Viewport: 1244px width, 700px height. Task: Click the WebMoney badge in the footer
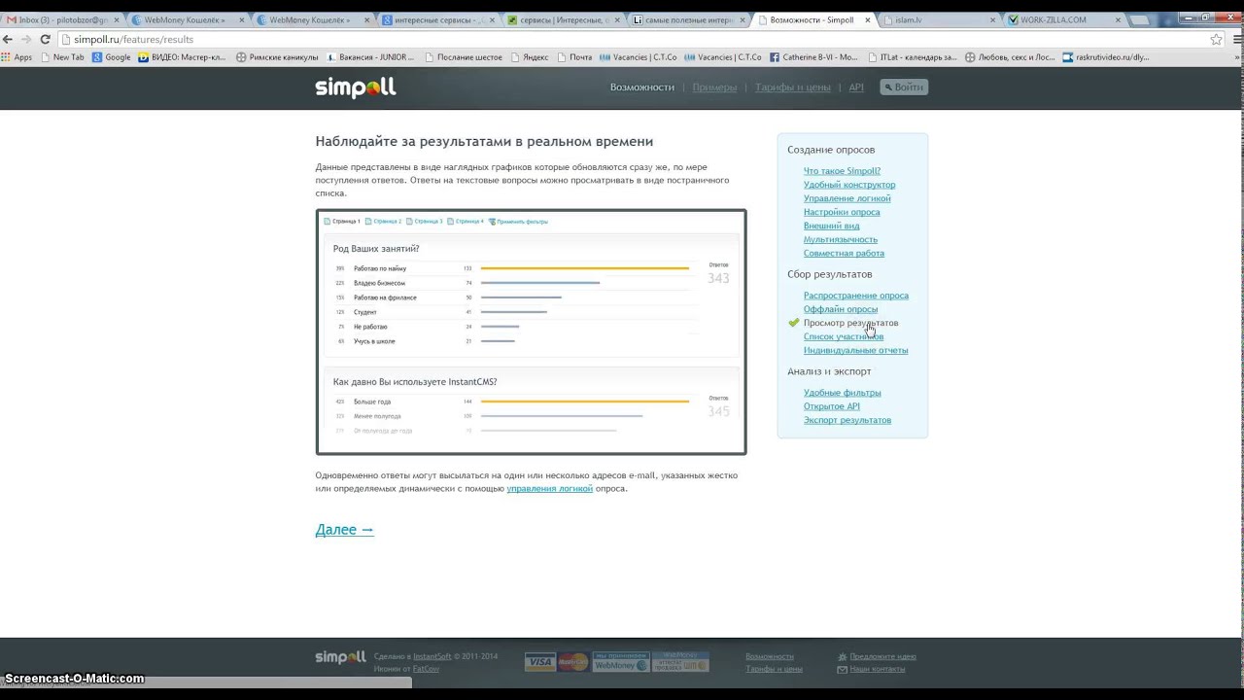(621, 662)
